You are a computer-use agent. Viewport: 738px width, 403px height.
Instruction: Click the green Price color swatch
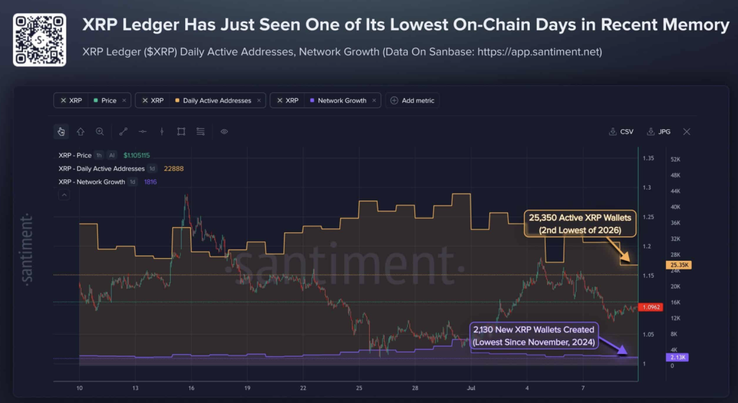tap(96, 100)
